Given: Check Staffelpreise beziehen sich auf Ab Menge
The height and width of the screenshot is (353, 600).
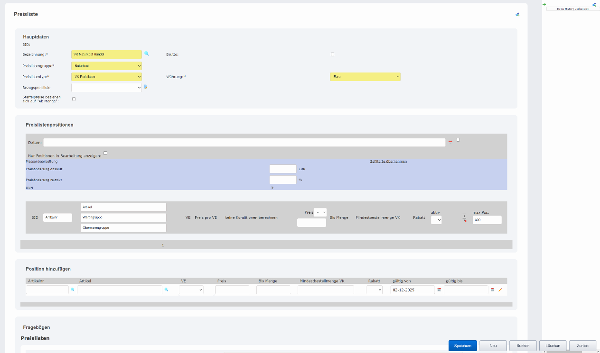Looking at the screenshot, I should (x=74, y=99).
